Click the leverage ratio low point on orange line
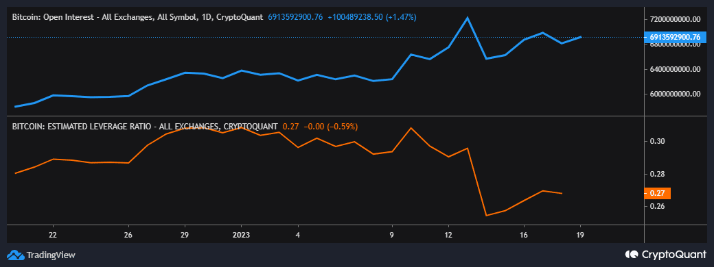The image size is (714, 267). click(x=486, y=215)
